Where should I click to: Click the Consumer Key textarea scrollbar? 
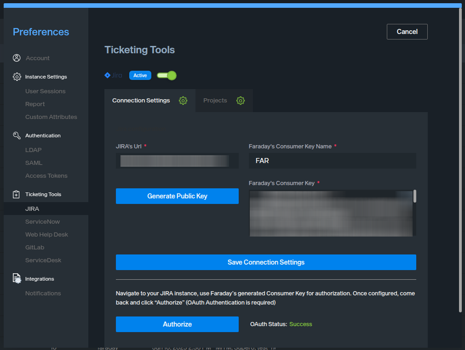pyautogui.click(x=415, y=197)
